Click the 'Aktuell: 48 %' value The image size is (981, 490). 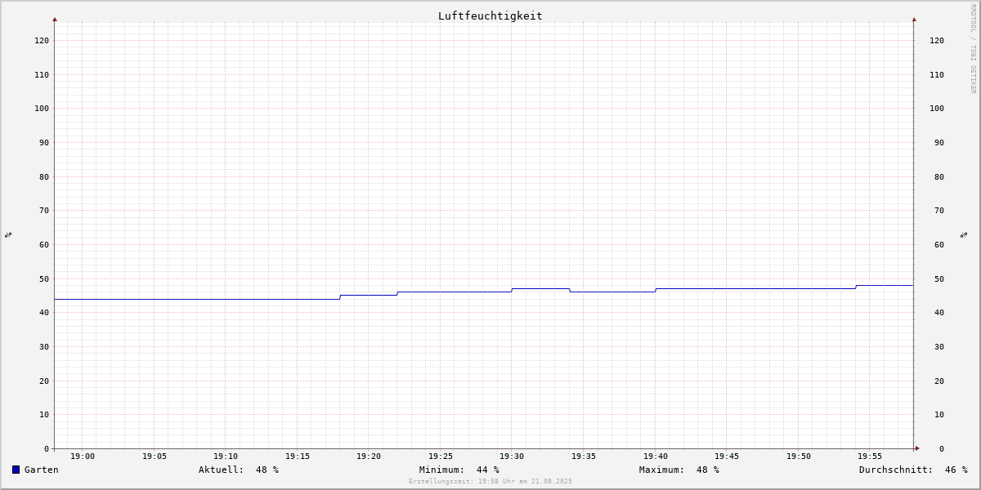tap(239, 470)
